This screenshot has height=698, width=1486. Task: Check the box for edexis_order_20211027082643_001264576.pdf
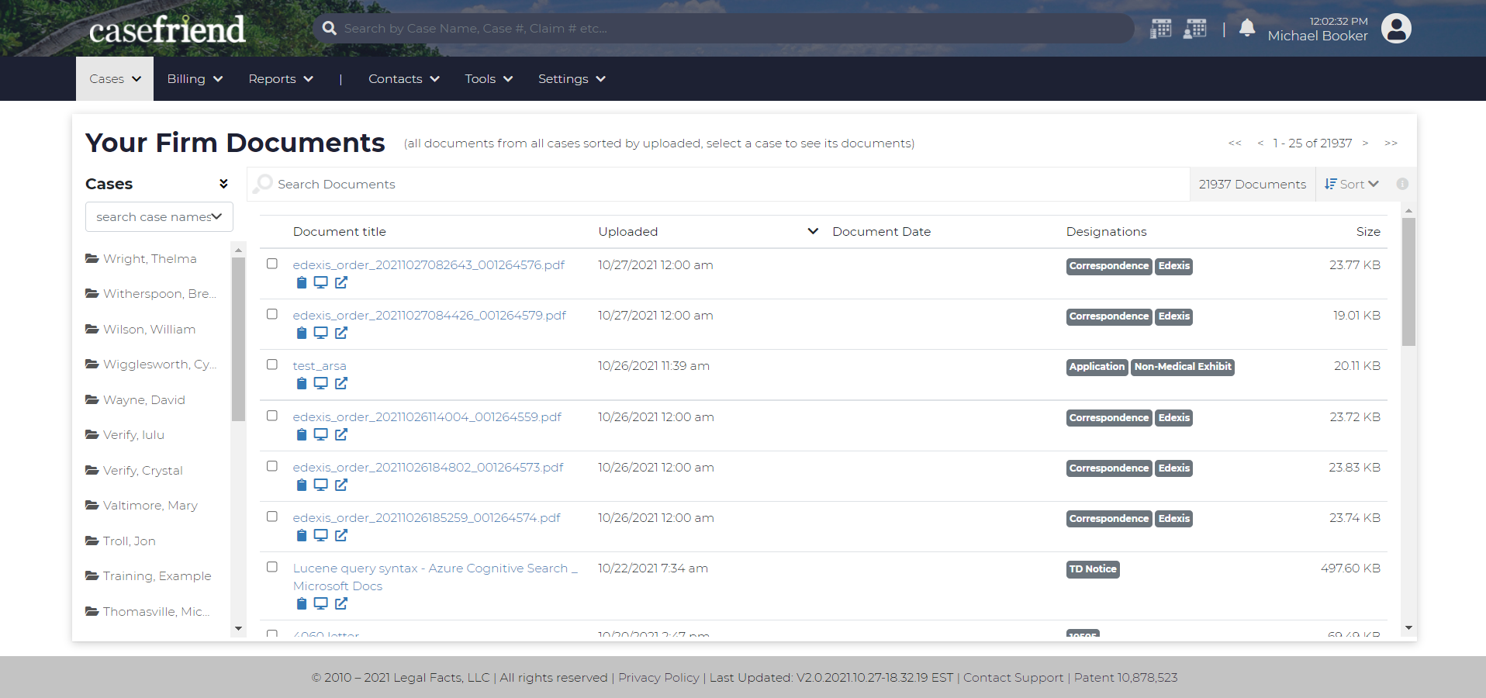(272, 264)
